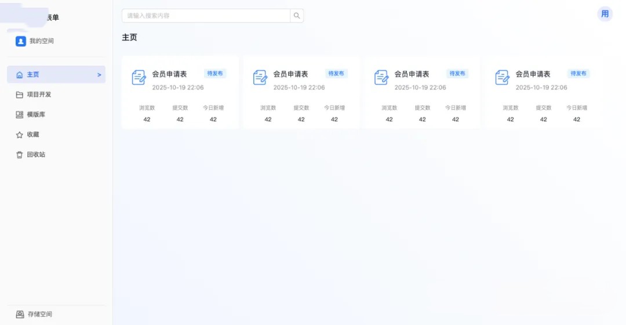Select the 项目开发 menu label
This screenshot has height=325, width=626.
pyautogui.click(x=39, y=95)
